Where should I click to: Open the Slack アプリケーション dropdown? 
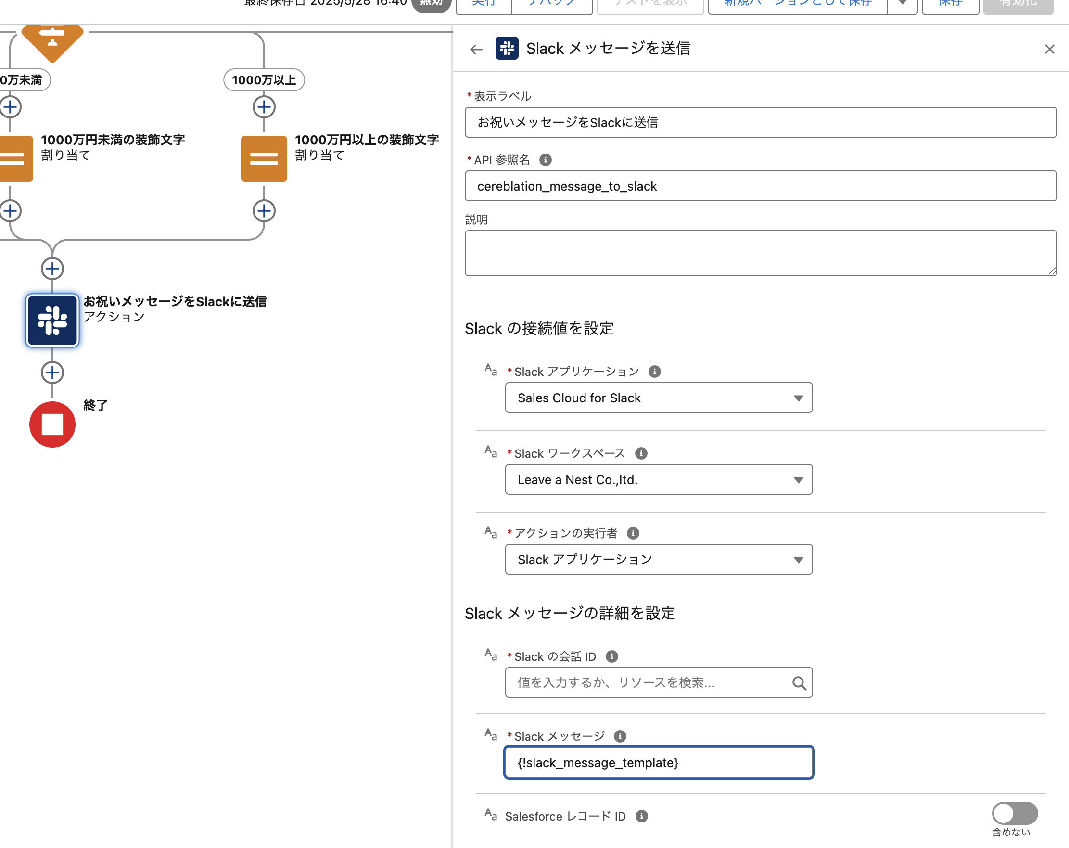click(659, 398)
